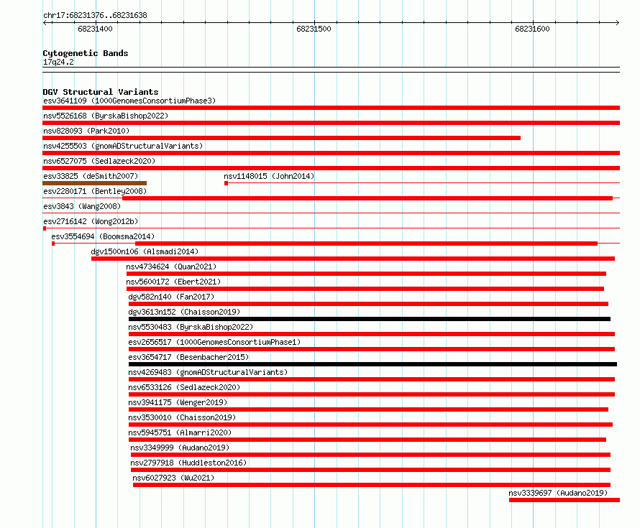
Task: Click the black esv3654717 variant bar
Action: click(372, 364)
